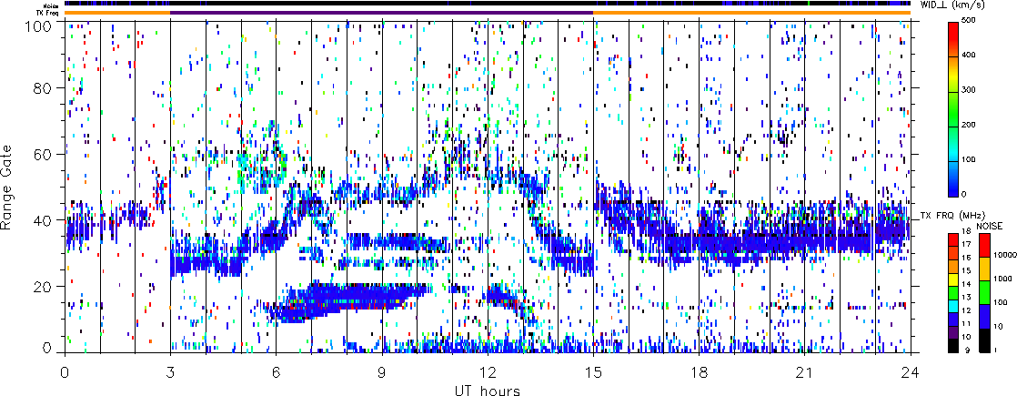1017x396 pixels.
Task: Click the 16 label on TX FRQ legend
Action: click(966, 258)
